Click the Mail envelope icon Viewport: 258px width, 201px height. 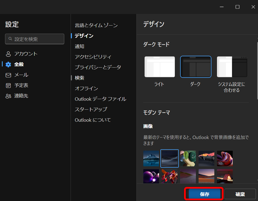coord(8,75)
